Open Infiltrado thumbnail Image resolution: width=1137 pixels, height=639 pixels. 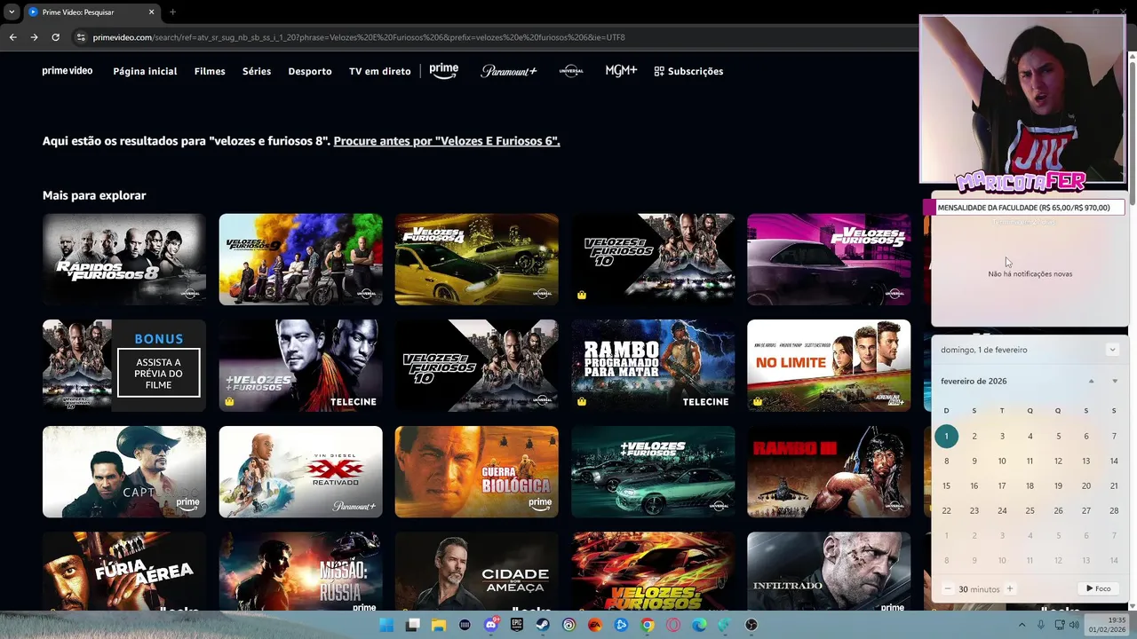pos(829,572)
